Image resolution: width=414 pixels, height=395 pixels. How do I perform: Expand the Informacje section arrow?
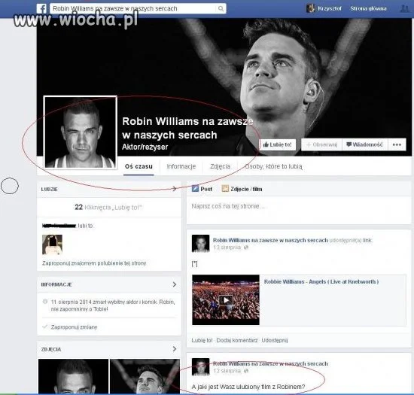click(x=175, y=284)
